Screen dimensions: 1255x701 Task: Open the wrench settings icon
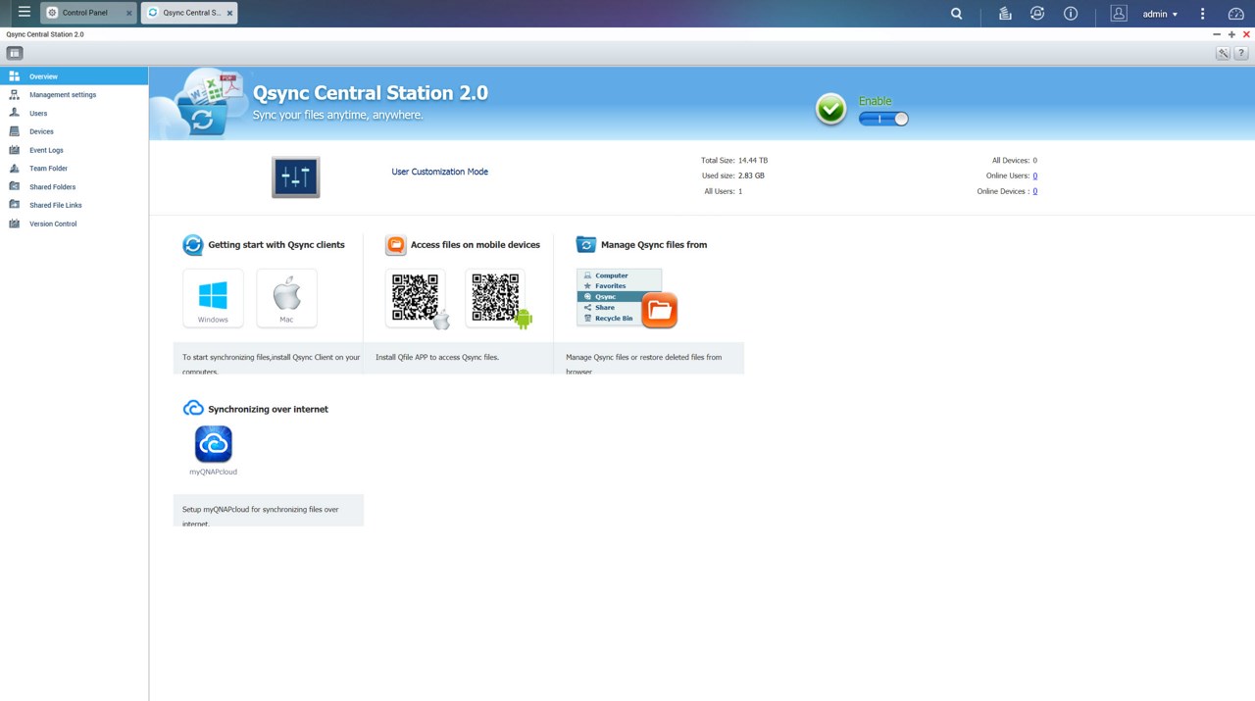(x=1224, y=54)
